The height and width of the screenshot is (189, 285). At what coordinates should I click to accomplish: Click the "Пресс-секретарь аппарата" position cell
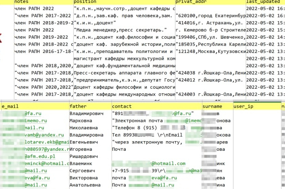tap(123, 73)
